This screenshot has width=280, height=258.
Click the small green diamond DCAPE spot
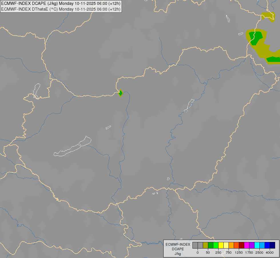[x=120, y=93]
